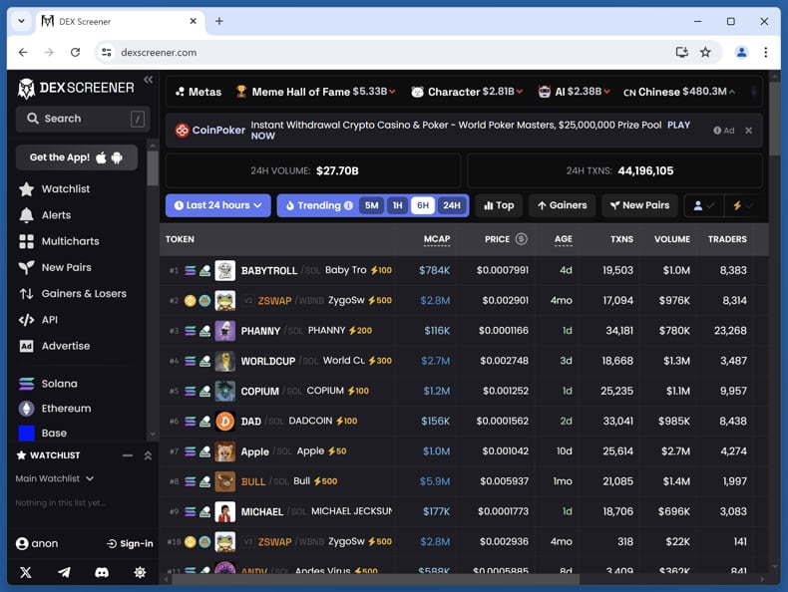Open the Multicharts grid icon
The image size is (788, 592).
(26, 241)
